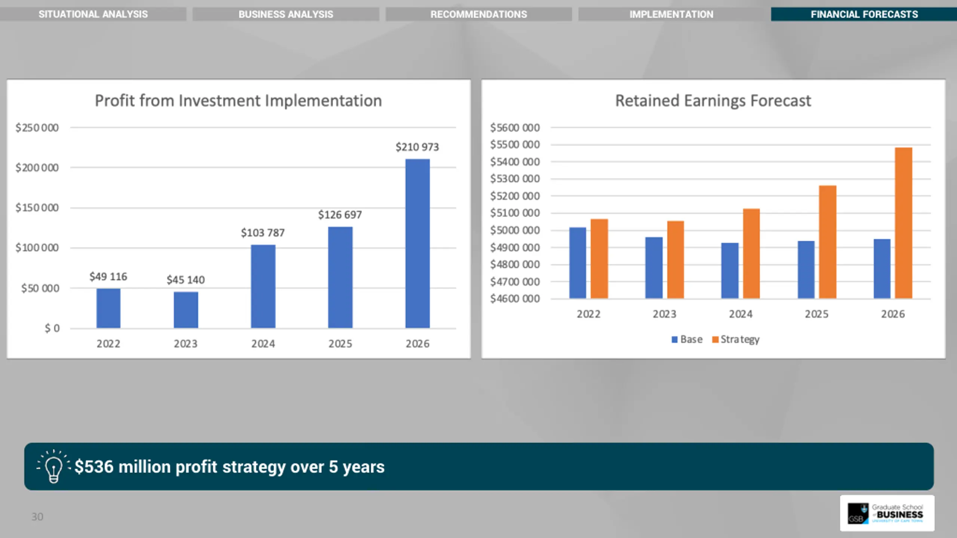Click the slide number 30

[x=37, y=517]
